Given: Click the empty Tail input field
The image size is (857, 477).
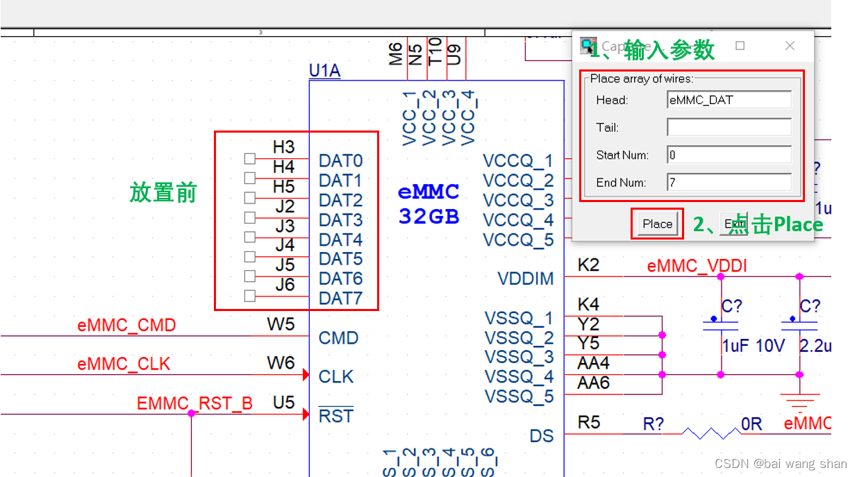Looking at the screenshot, I should [x=729, y=127].
